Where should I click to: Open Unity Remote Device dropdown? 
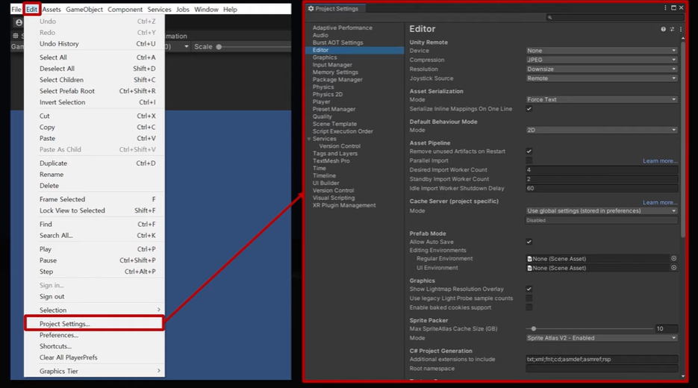(x=602, y=51)
